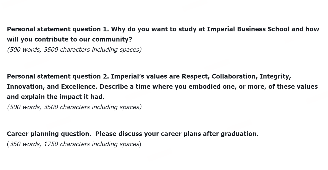Click the word "Innovation" in question 2
328x170 pixels.
25,87
